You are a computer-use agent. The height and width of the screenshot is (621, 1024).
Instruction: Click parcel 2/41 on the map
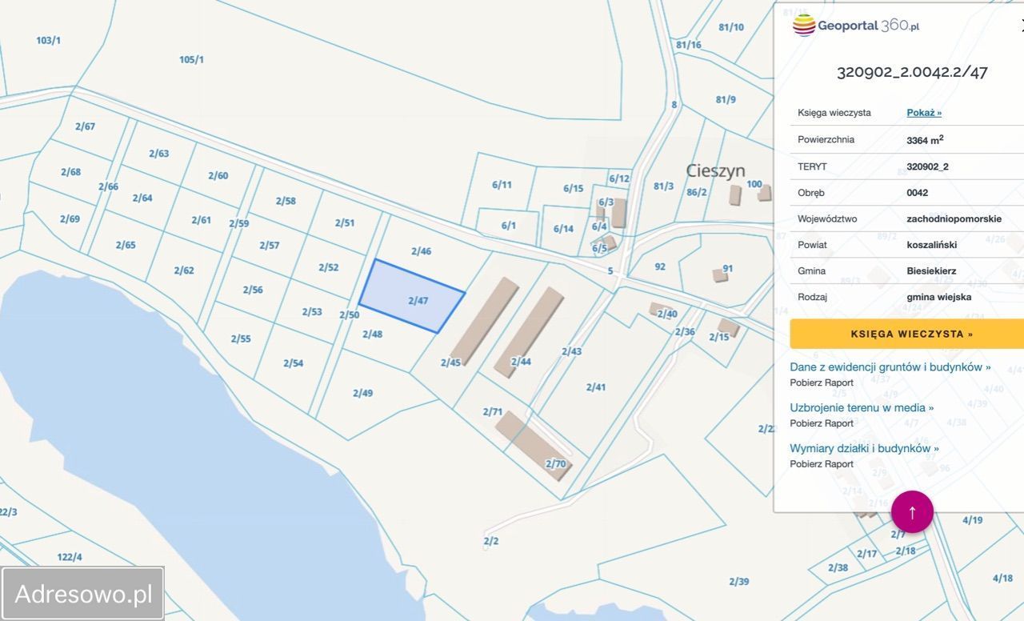click(x=596, y=387)
